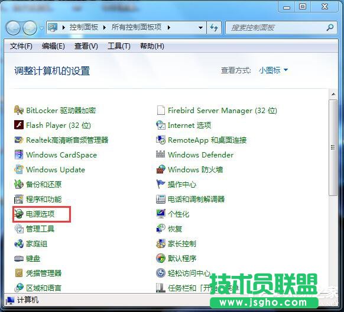
Task: Open the Windows Update icon
Action: click(x=19, y=169)
